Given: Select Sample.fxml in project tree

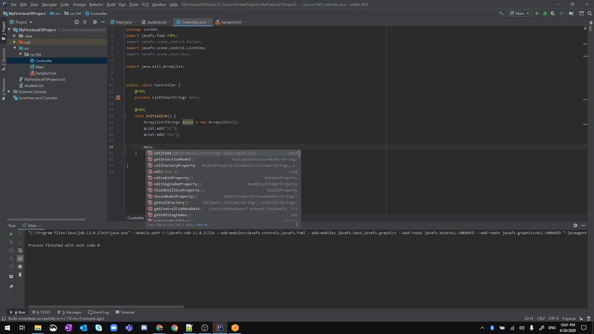Looking at the screenshot, I should coord(45,73).
